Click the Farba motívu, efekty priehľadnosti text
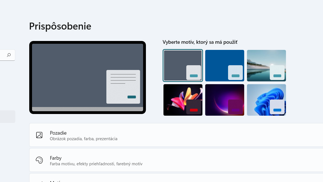 coord(96,164)
